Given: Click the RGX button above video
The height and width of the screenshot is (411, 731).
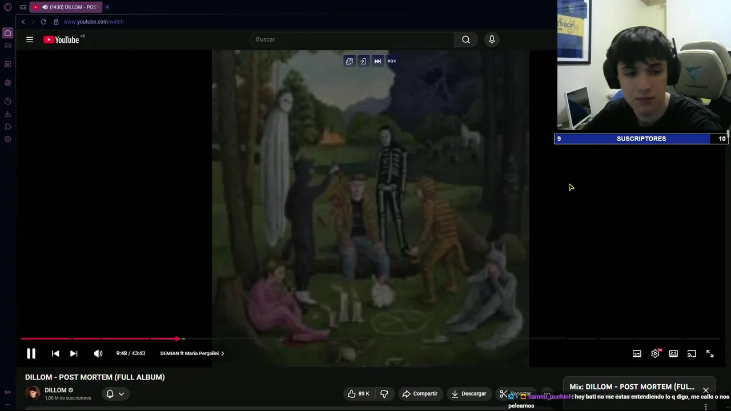Looking at the screenshot, I should [x=392, y=61].
